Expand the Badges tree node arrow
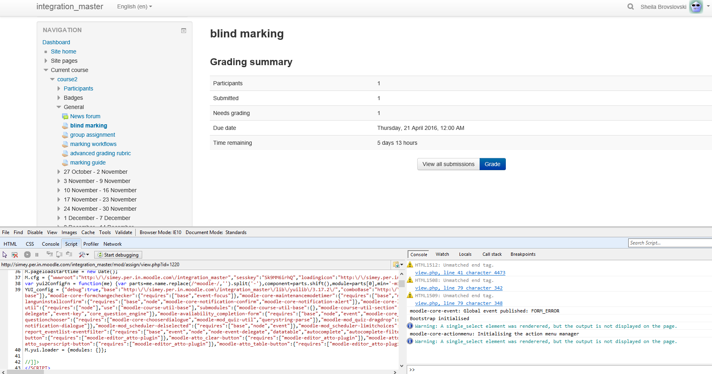The image size is (712, 374). click(58, 98)
